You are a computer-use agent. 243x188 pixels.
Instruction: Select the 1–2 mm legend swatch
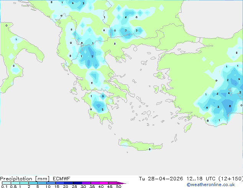(x=24, y=183)
